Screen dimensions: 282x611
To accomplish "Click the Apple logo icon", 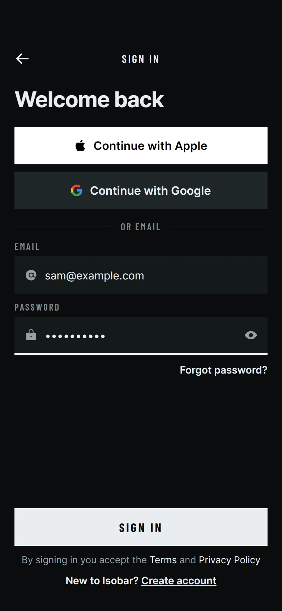I will coord(80,146).
